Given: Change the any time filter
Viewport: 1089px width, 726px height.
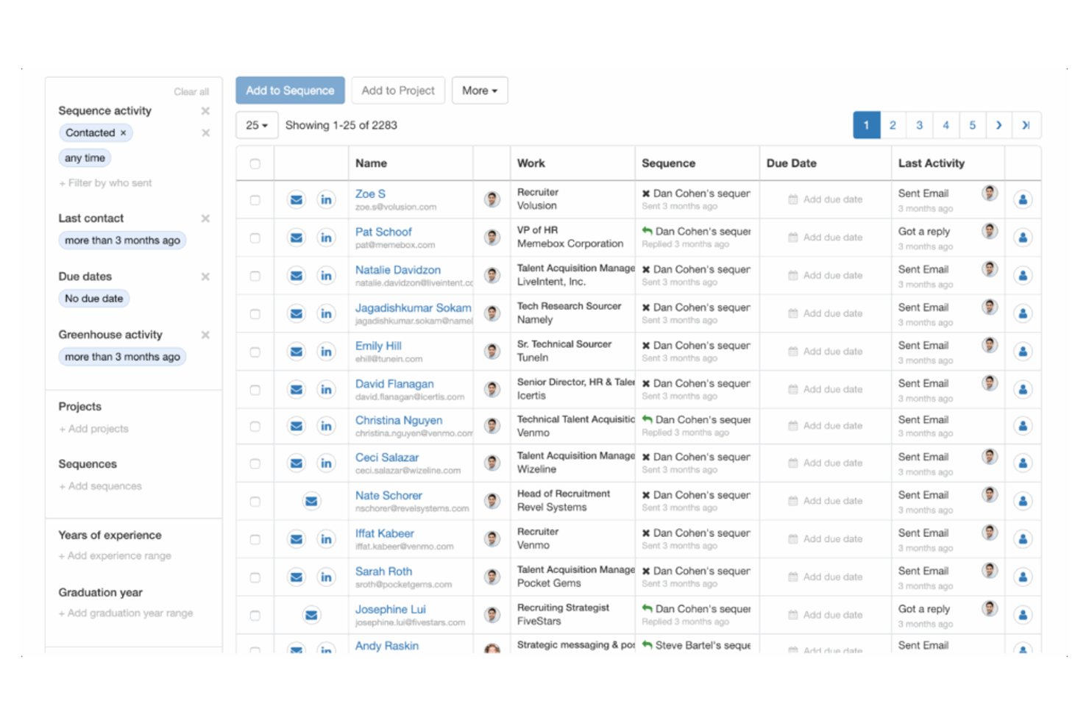Looking at the screenshot, I should (x=85, y=158).
